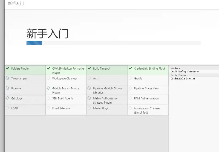Click the checkmark next to OWASP Markup Formatter
Viewport: 219px width, 152px height.
48,68
